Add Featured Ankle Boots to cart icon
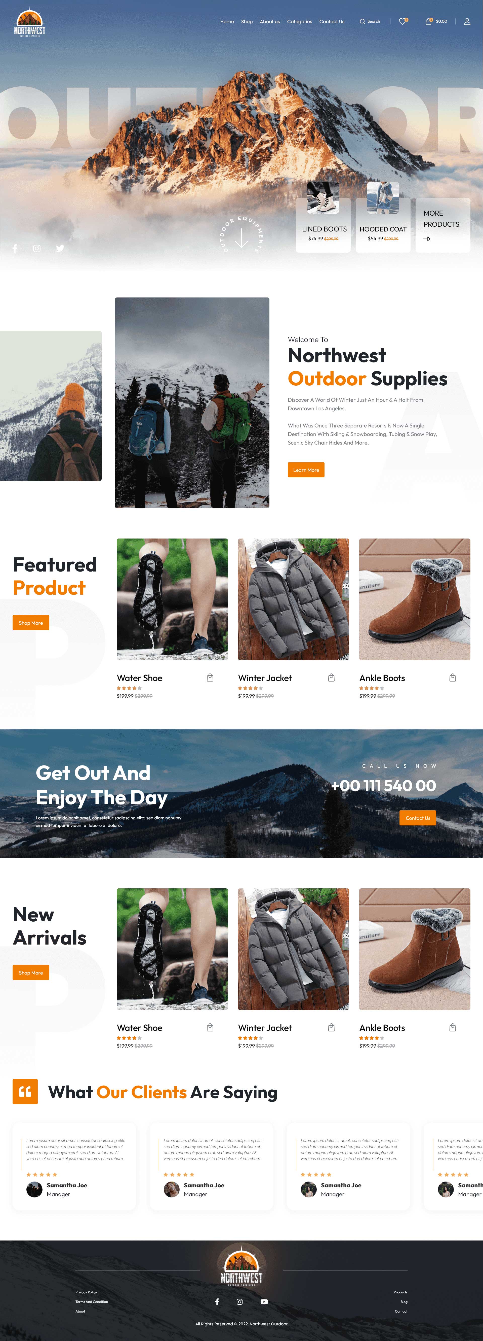The image size is (483, 1341). (x=452, y=677)
